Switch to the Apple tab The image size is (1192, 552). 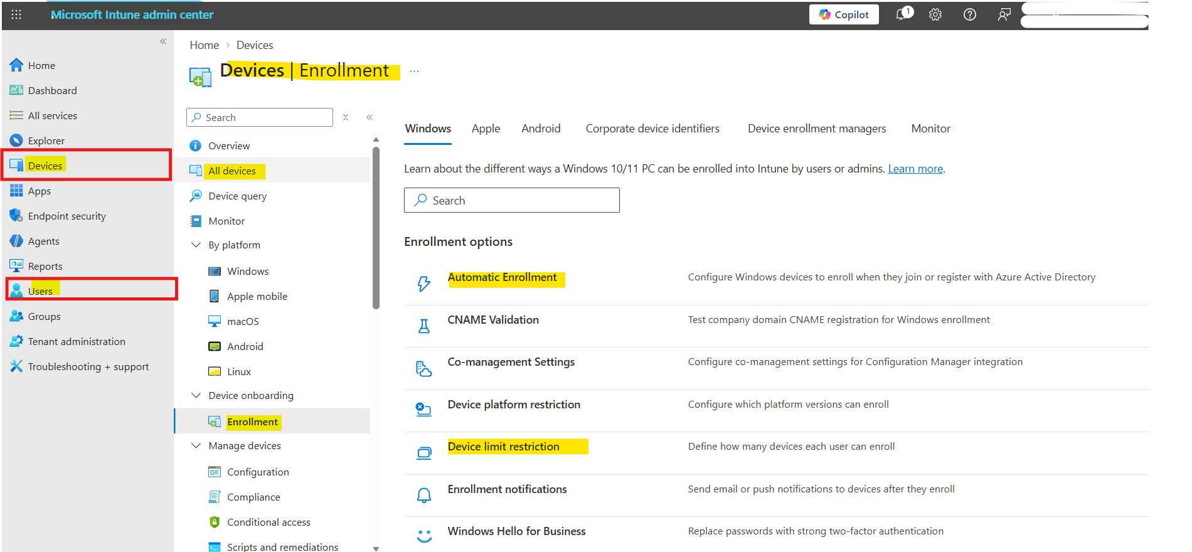coord(486,129)
